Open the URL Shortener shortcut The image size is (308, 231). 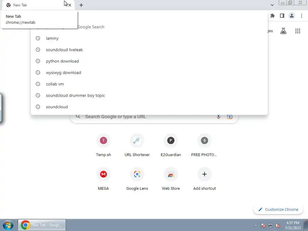[x=137, y=146]
